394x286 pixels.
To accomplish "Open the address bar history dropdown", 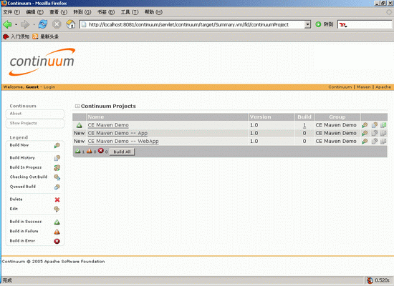I will 307,24.
